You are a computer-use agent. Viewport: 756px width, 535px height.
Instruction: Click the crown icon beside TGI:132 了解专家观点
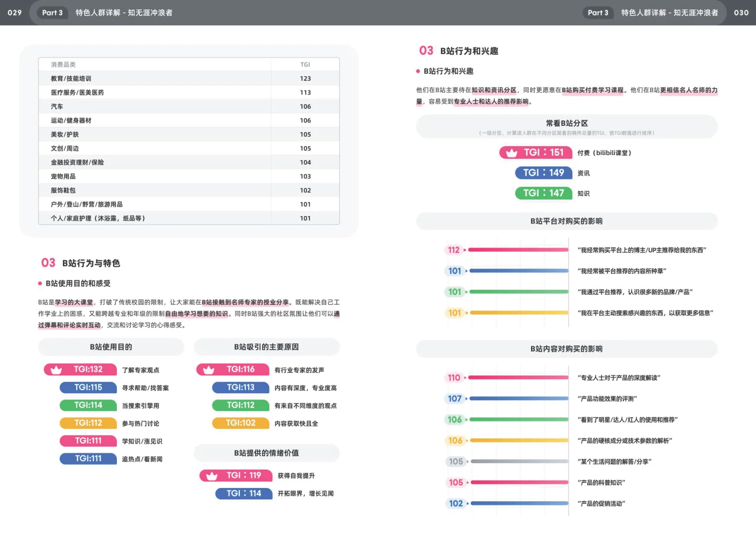click(x=55, y=369)
